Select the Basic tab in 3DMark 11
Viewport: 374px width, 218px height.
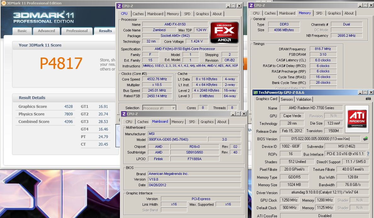click(22, 31)
